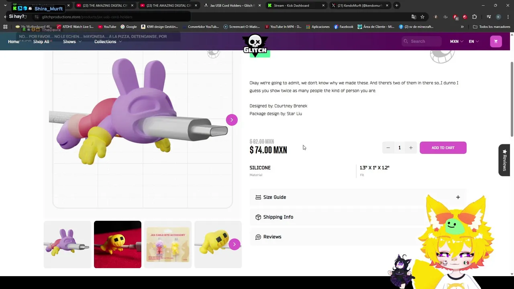Viewport: 514px width, 289px height.
Task: Open the Google bookmark
Action: point(128,27)
